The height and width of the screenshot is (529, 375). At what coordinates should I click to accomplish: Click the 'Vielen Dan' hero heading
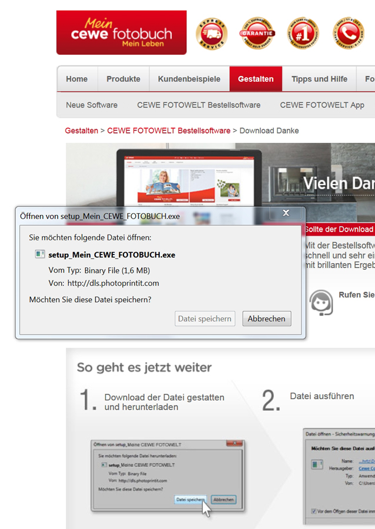coord(339,183)
